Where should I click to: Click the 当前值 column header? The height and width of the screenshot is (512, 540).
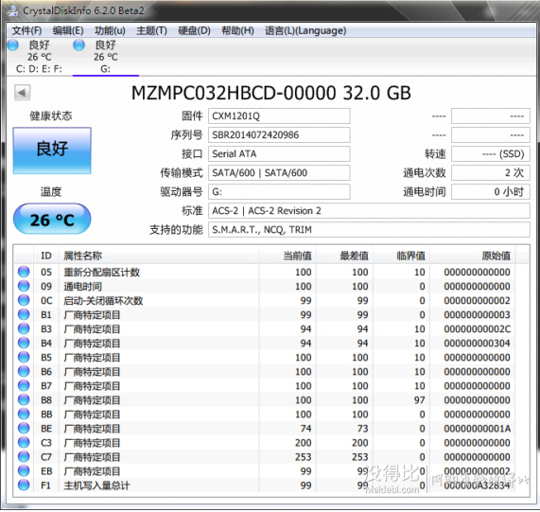coord(287,256)
